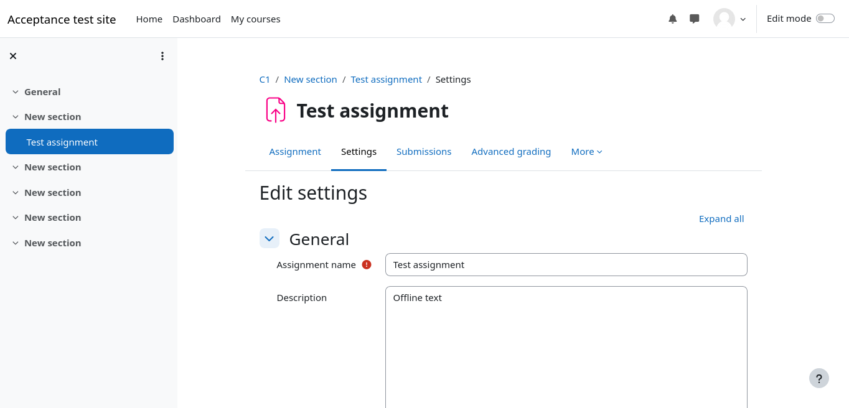Screen dimensions: 849x408
Task: Go to C1 course breadcrumb link
Action: (x=265, y=80)
